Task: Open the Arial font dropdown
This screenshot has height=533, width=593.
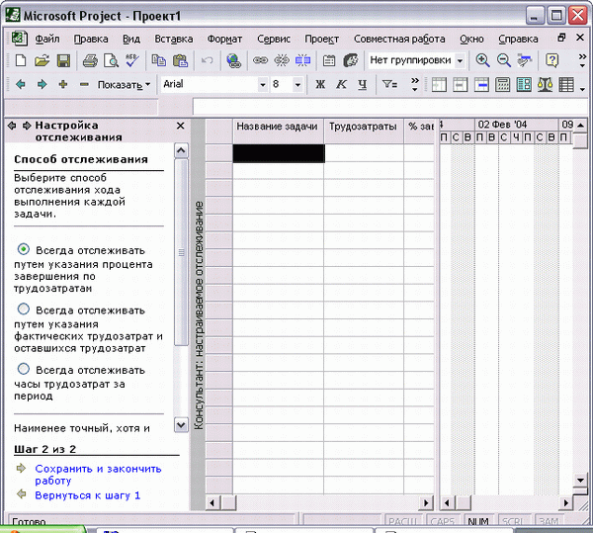Action: pos(263,84)
